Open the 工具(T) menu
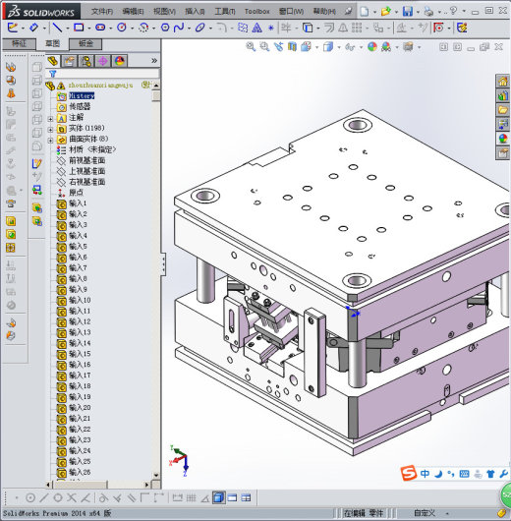Viewport: 511px width, 521px height. 225,12
